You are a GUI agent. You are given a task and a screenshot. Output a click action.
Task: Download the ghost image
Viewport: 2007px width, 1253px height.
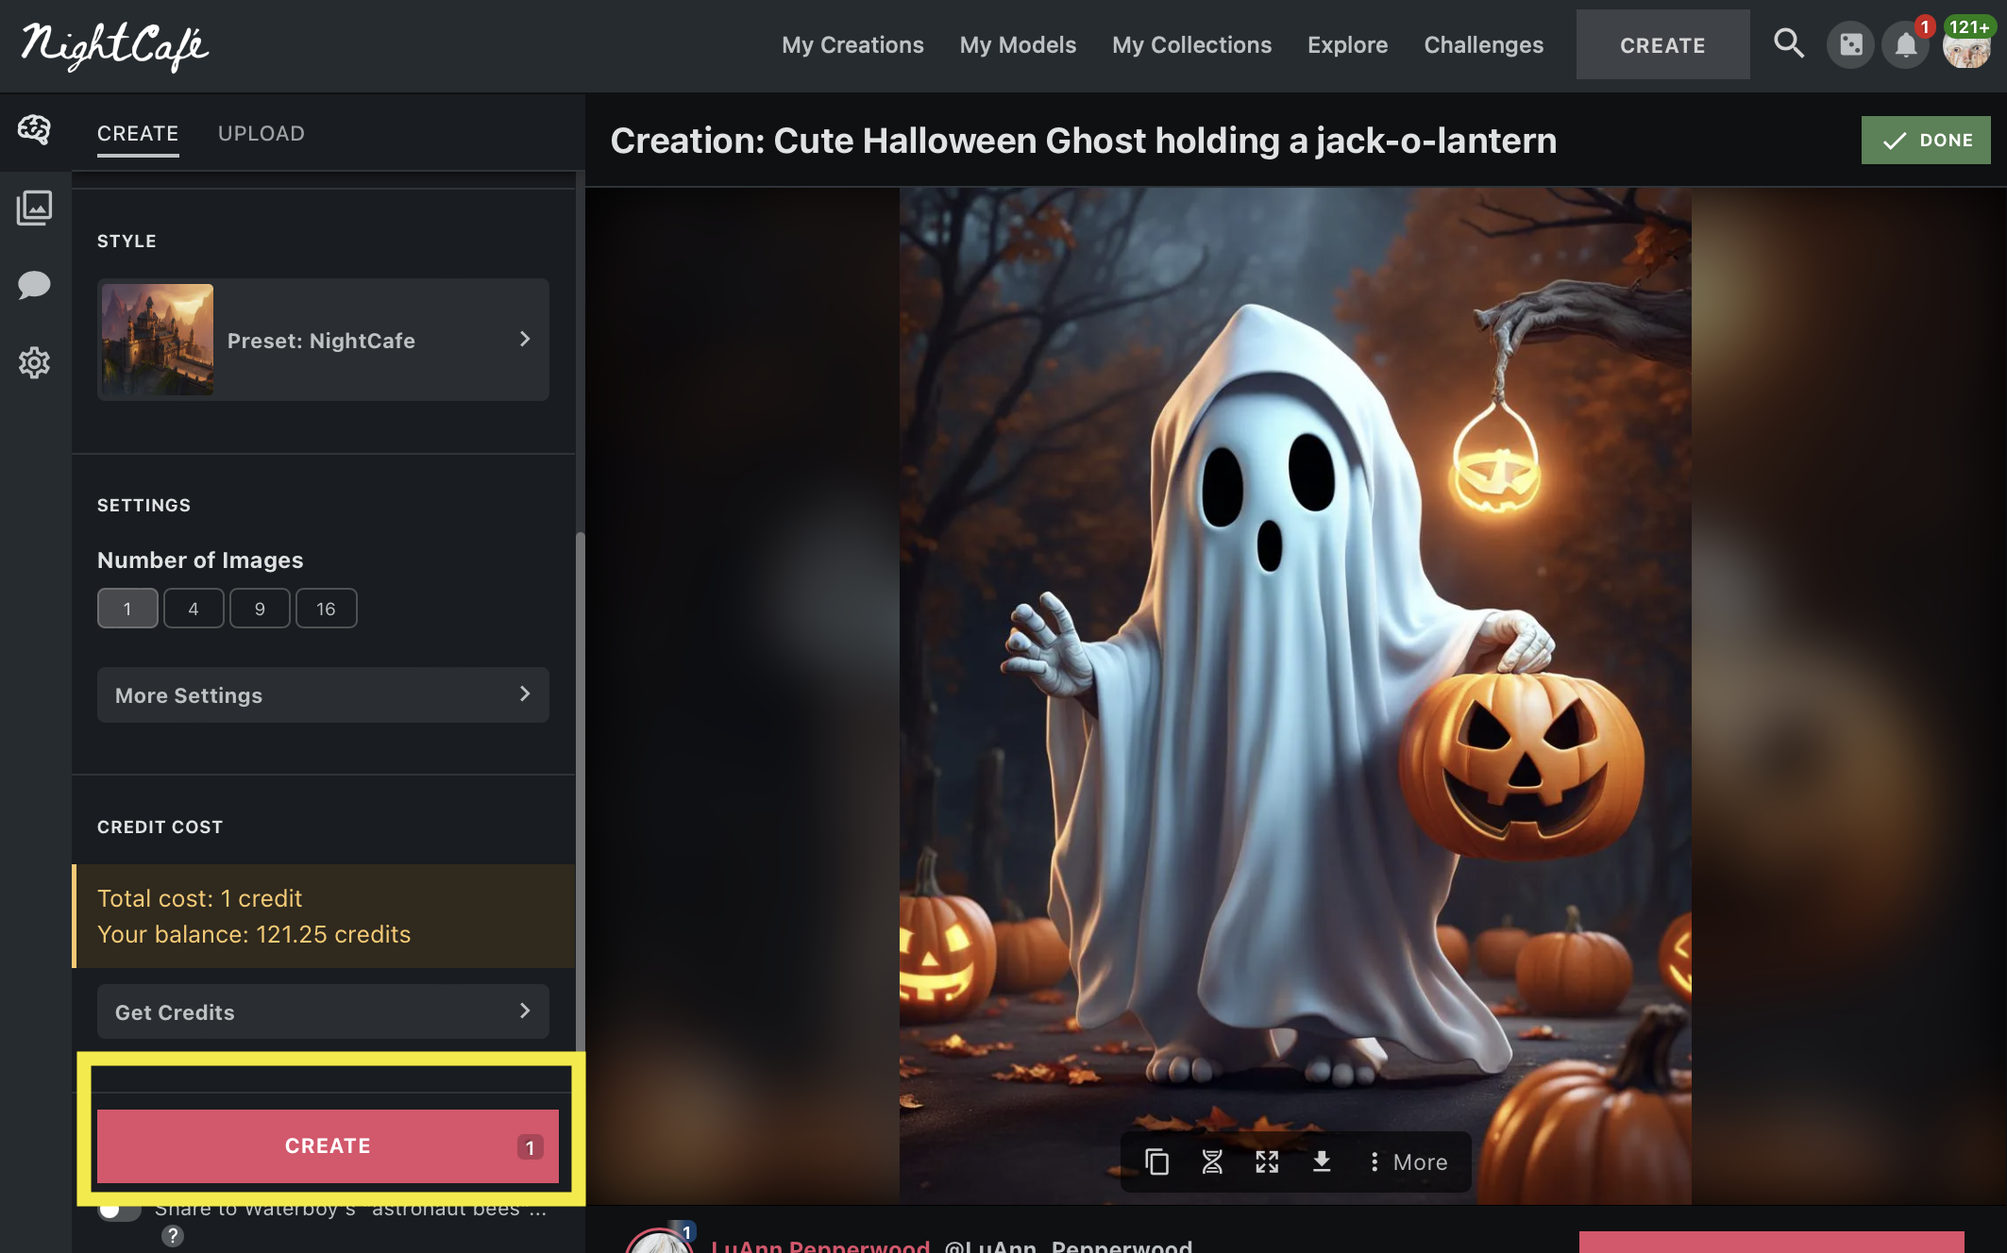click(1322, 1161)
